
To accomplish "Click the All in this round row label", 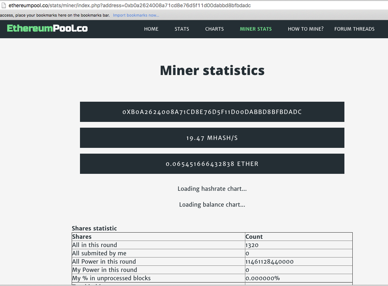I will (94, 245).
